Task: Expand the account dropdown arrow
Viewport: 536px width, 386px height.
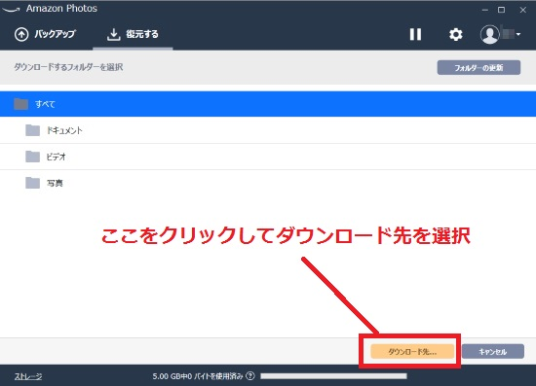Action: coord(518,34)
